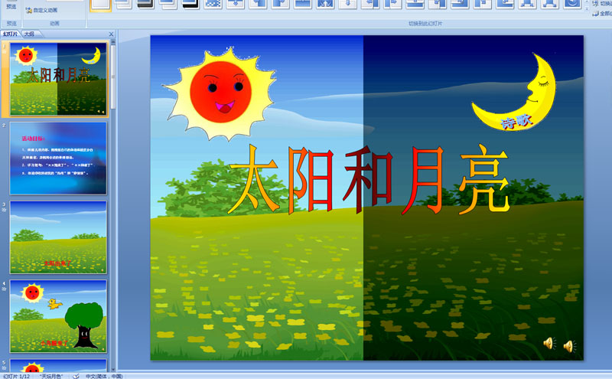
Task: Click the 预览 preview button
Action: 11,7
